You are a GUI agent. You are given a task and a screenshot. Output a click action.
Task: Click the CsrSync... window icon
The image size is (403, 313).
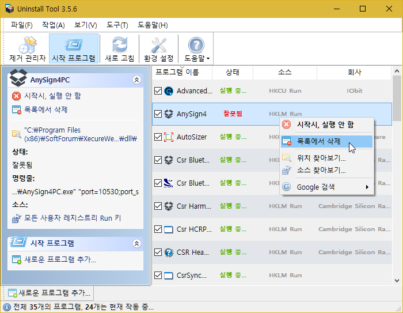coord(169,276)
